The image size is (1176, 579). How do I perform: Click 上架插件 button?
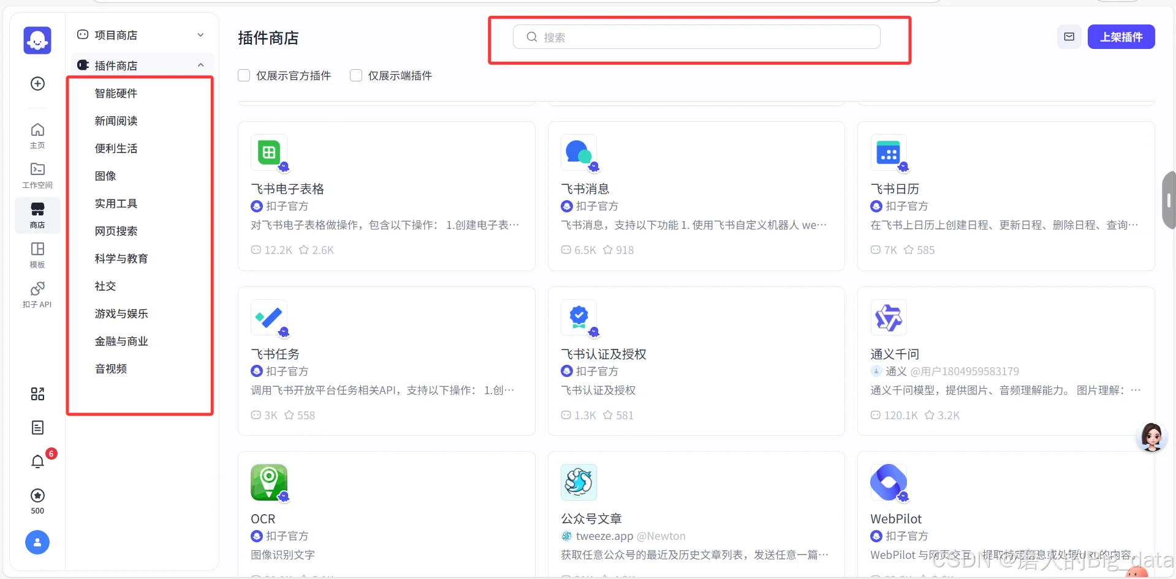click(1121, 37)
